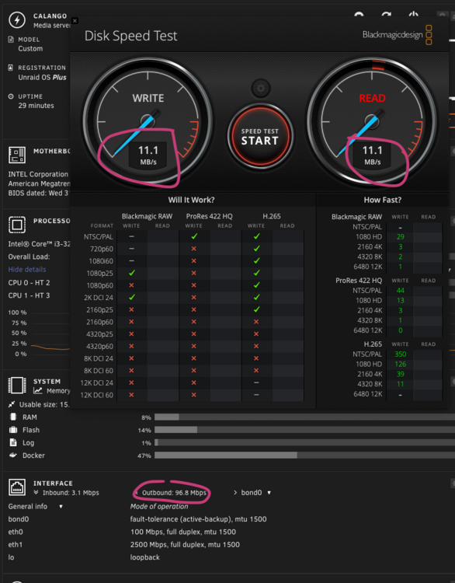
Task: Click the 2K DCI 24 format row label
Action: [x=99, y=298]
